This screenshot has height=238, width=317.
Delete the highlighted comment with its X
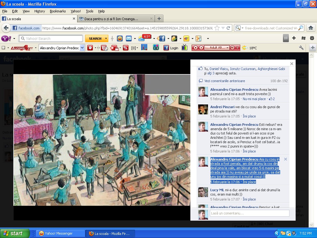point(285,159)
